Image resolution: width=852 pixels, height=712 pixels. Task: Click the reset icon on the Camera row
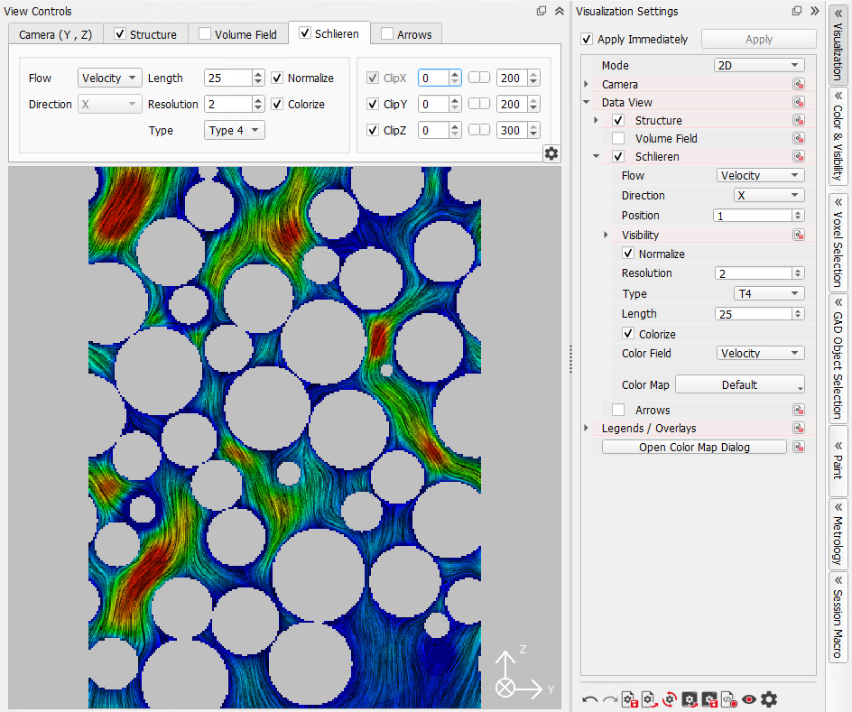point(798,84)
